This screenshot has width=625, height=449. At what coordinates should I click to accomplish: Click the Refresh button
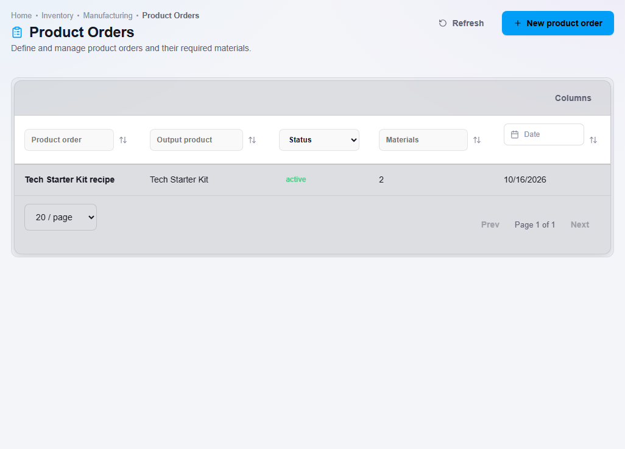tap(461, 23)
